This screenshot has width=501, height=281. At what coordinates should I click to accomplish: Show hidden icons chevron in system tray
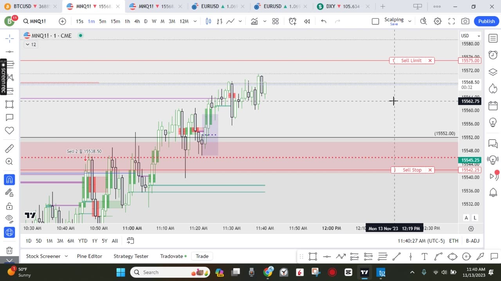click(x=412, y=272)
